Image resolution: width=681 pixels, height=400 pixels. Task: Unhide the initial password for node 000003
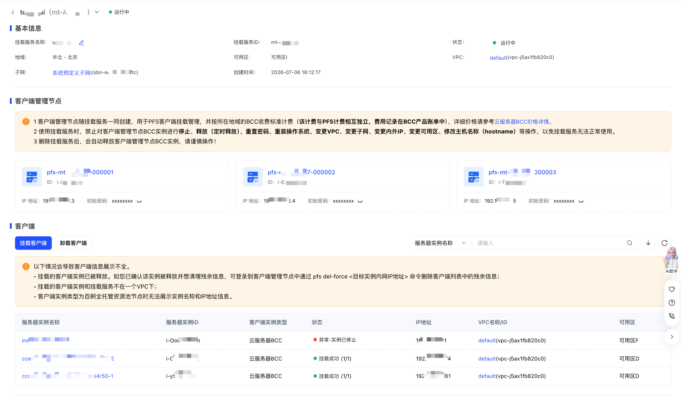point(581,201)
